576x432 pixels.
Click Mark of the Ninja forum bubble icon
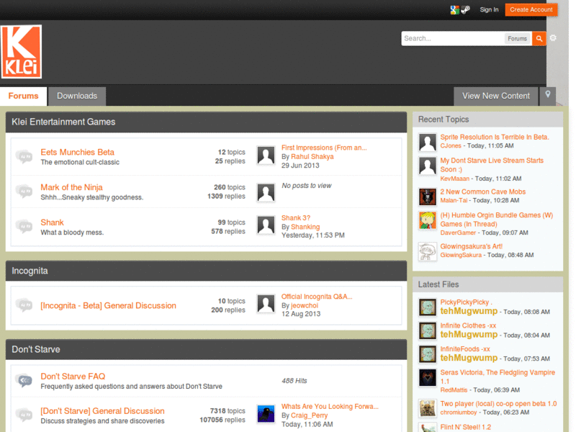(x=24, y=192)
